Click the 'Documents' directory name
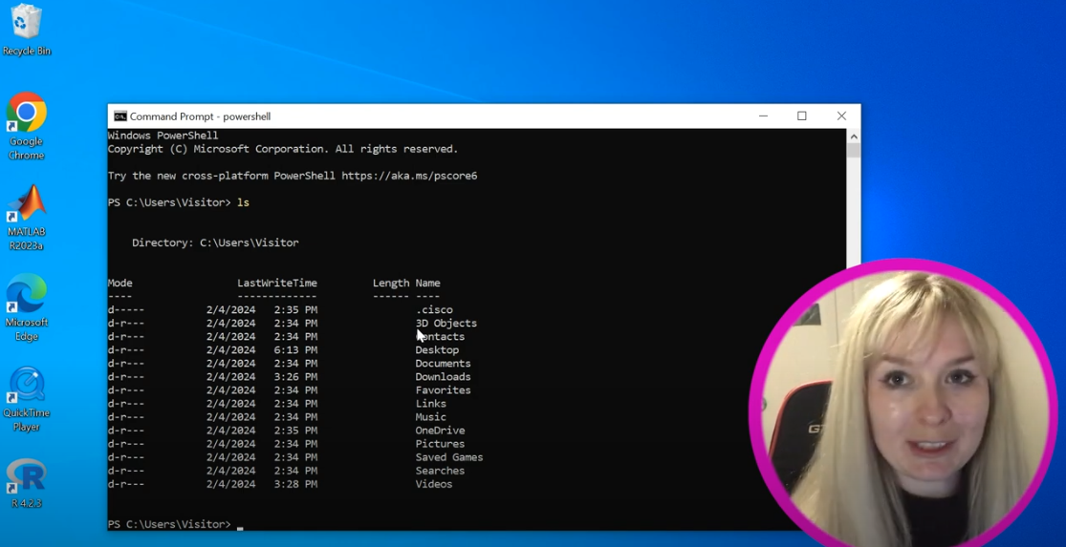 pos(443,364)
